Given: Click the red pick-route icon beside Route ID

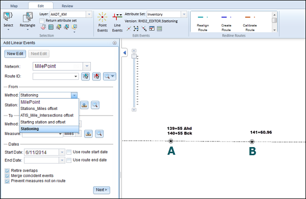Looking at the screenshot, I should 96,76.
